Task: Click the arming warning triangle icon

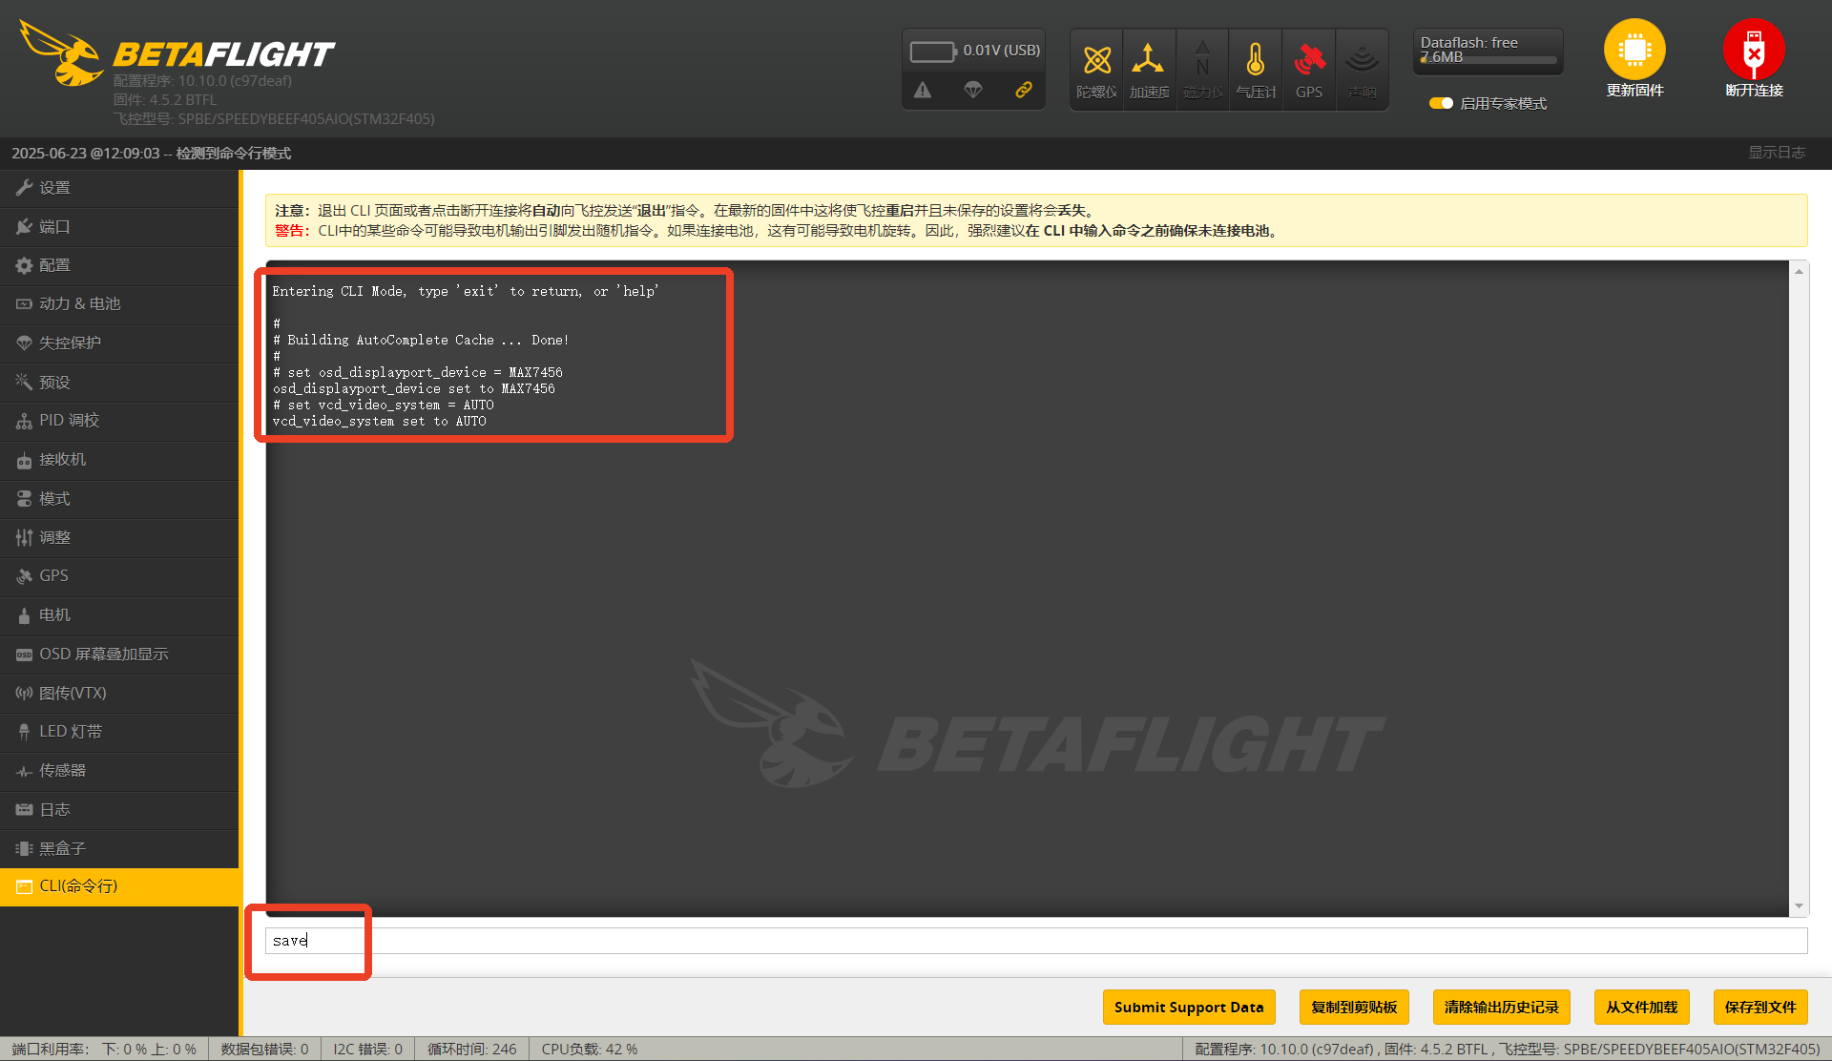Action: pyautogui.click(x=923, y=90)
